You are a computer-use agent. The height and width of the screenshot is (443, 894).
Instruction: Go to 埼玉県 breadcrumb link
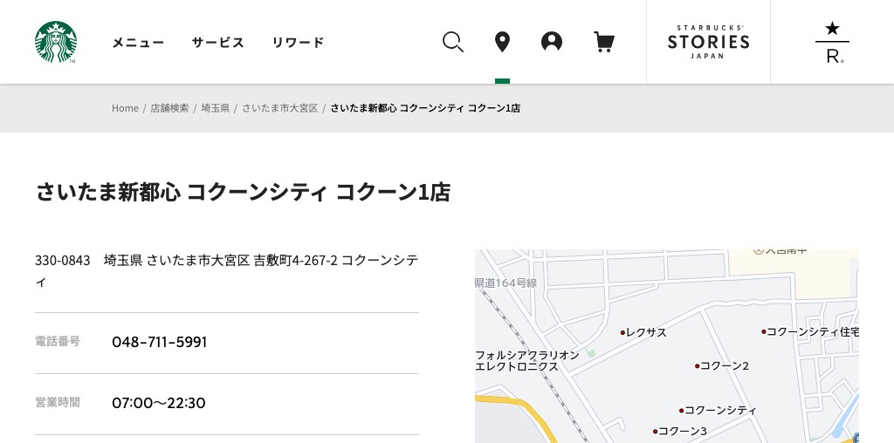[x=215, y=108]
